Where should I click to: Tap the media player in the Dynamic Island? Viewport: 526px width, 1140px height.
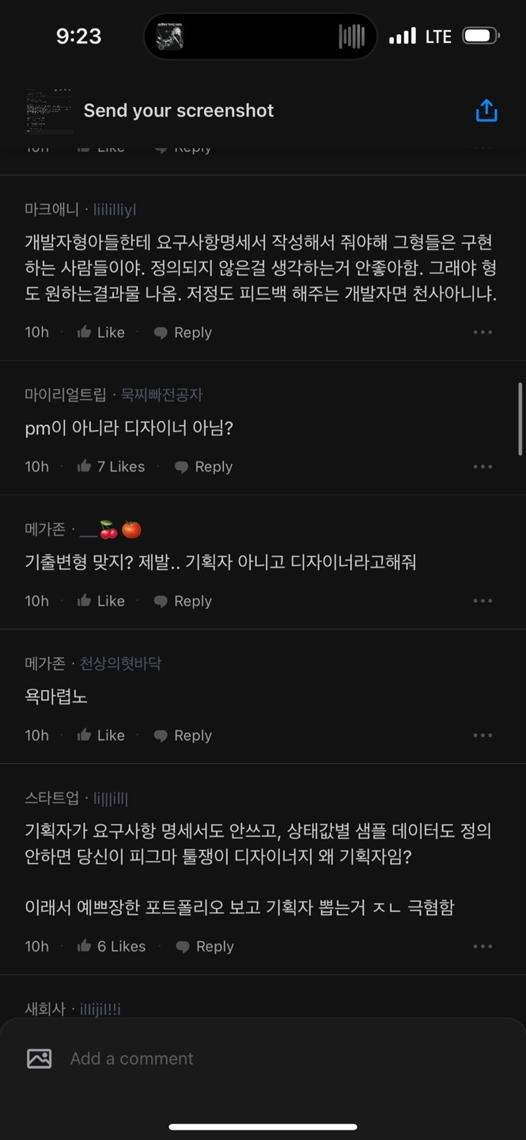pyautogui.click(x=260, y=36)
